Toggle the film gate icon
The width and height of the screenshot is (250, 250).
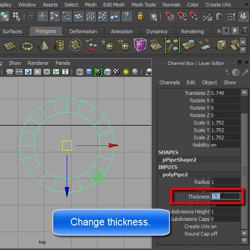coord(19,72)
